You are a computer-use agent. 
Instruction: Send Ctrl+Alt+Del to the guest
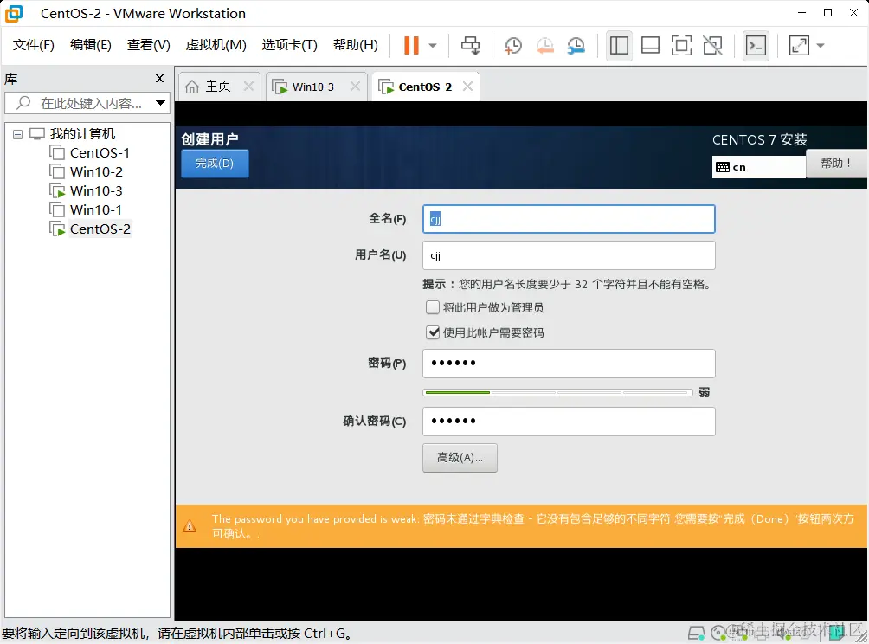[x=470, y=45]
